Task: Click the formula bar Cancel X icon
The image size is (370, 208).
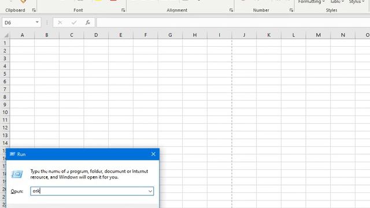Action: [x=60, y=23]
